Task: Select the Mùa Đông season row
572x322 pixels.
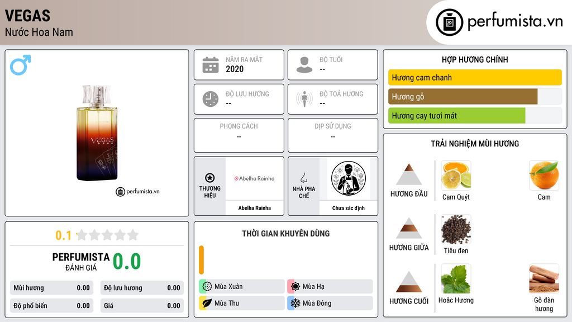Action: coord(330,303)
